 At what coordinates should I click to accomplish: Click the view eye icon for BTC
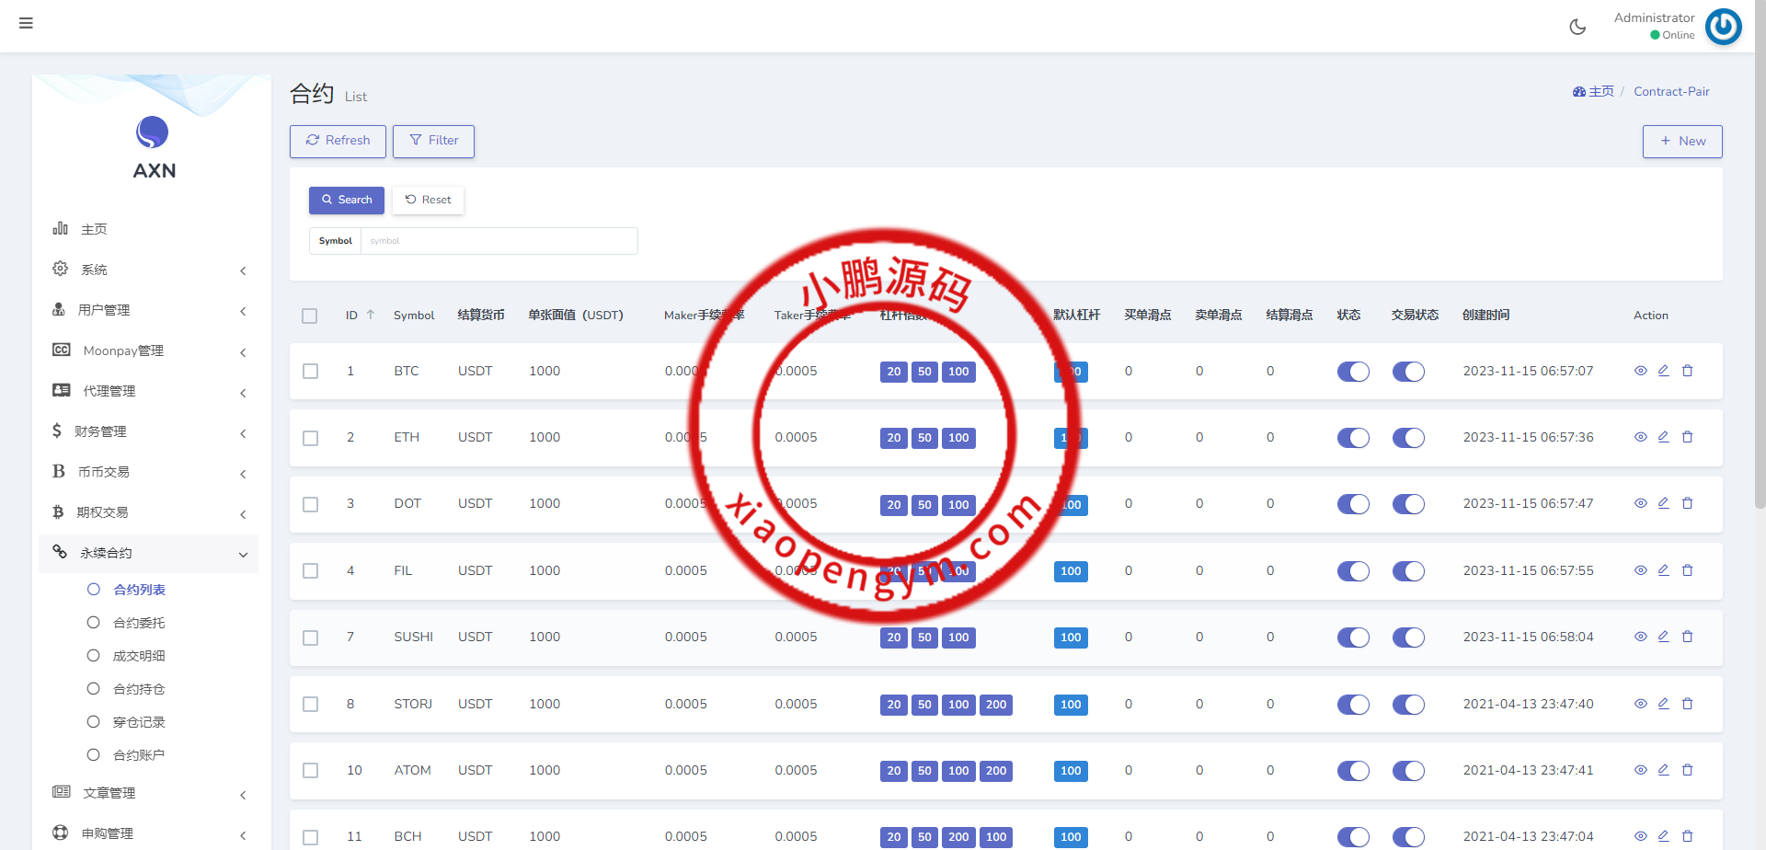[1640, 371]
